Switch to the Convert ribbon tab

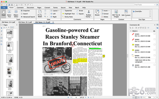pyautogui.click(x=47, y=8)
